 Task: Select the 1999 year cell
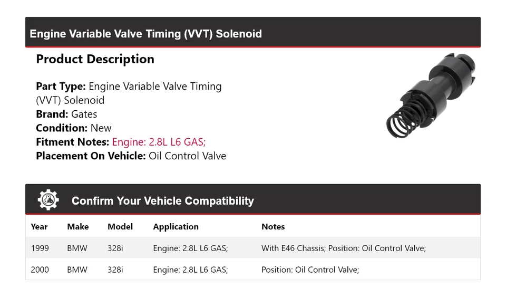(40, 248)
